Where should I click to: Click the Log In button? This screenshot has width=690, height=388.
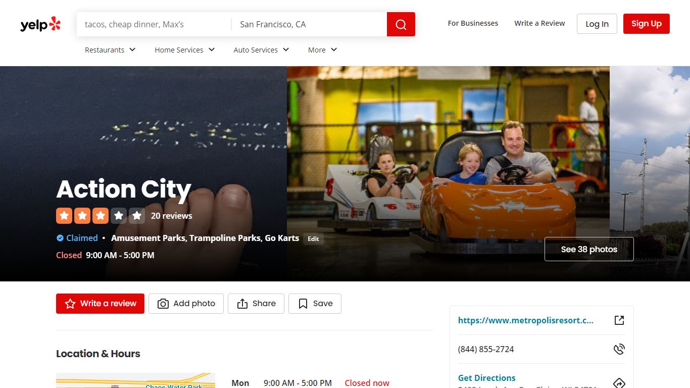597,24
